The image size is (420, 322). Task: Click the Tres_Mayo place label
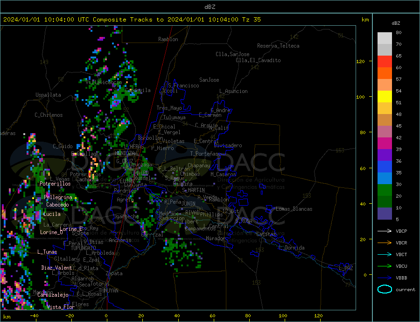(169, 108)
